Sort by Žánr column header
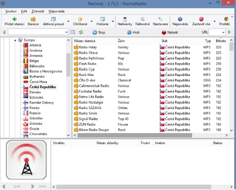236x190 pixels. tap(138, 41)
